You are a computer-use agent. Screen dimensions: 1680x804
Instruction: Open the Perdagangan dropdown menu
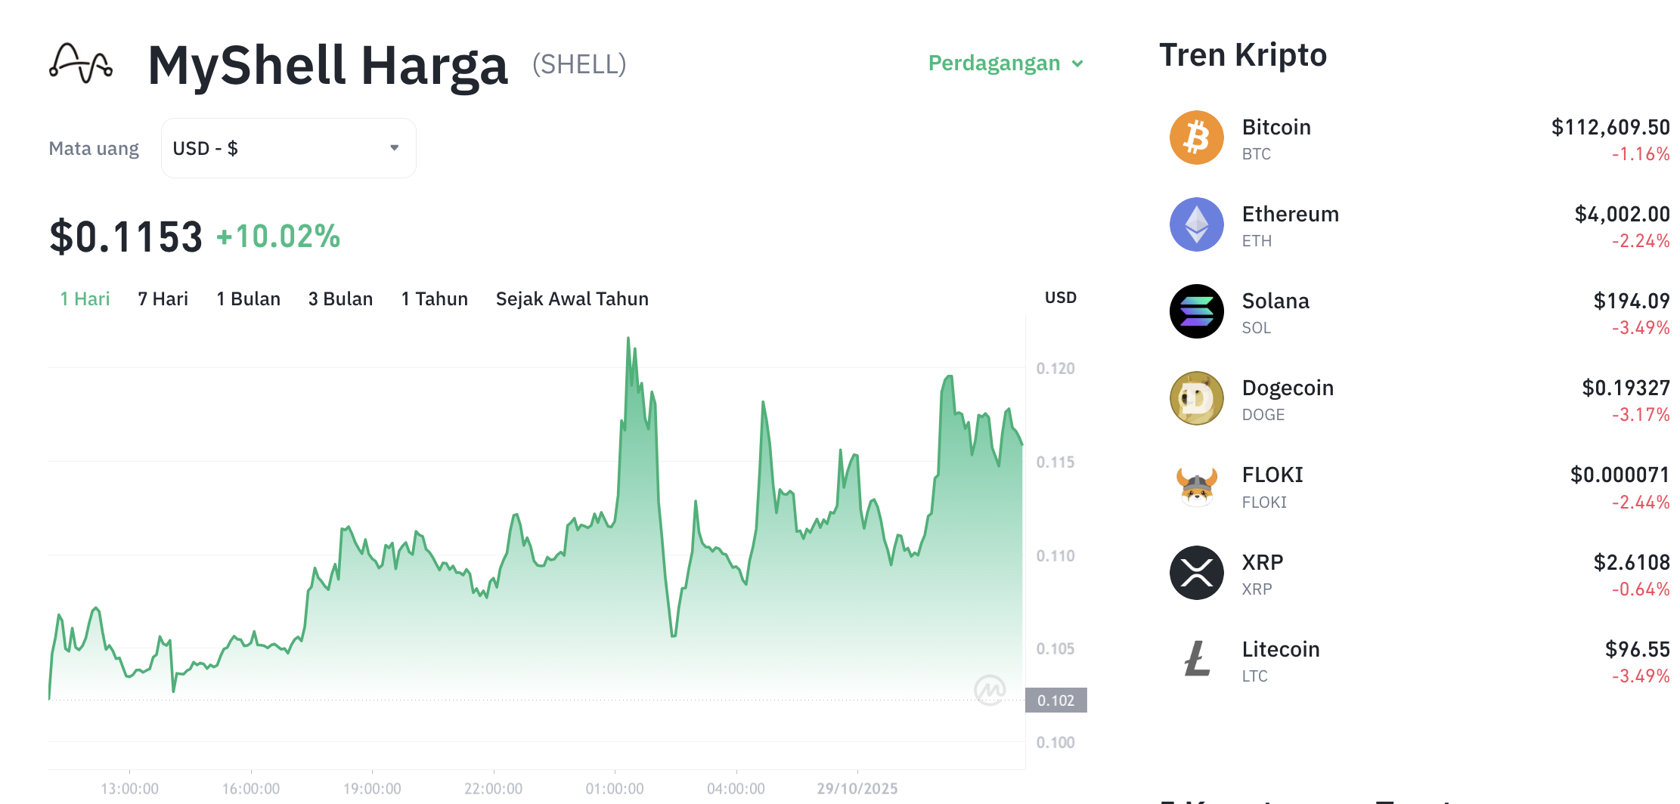pyautogui.click(x=1005, y=63)
